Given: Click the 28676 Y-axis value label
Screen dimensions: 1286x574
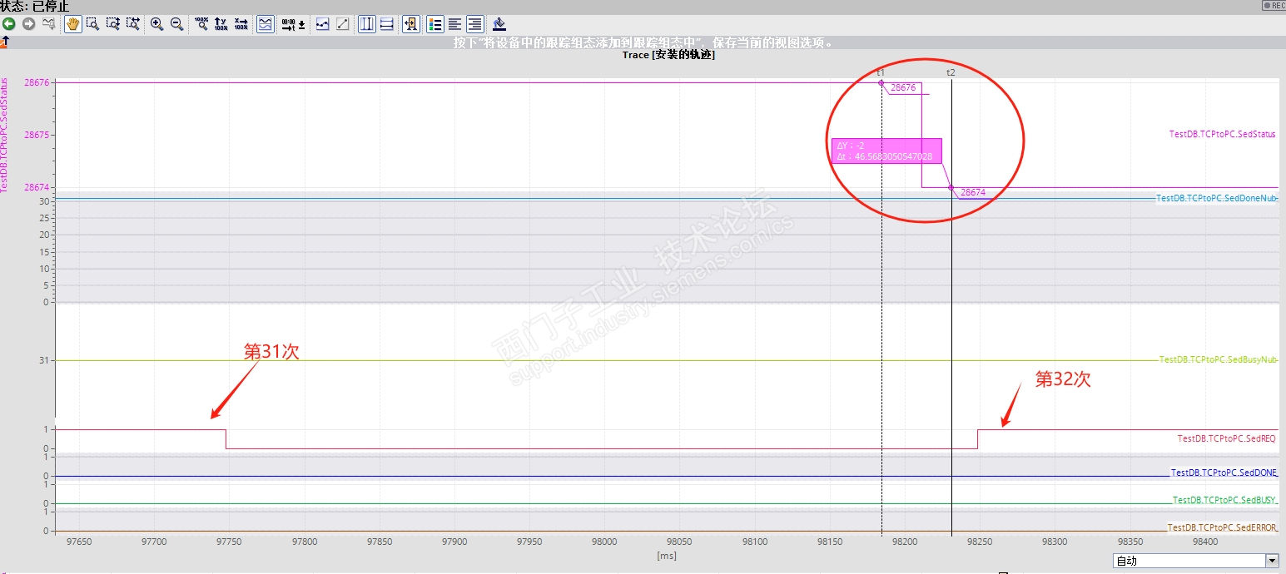Looking at the screenshot, I should [x=37, y=82].
